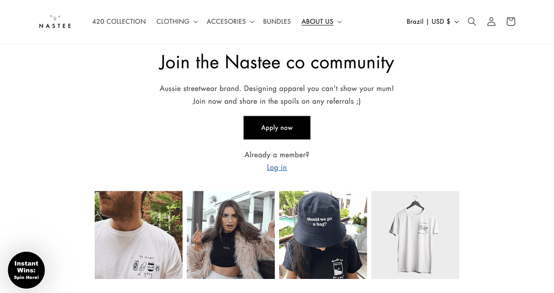The width and height of the screenshot is (554, 293).
Task: View the bucket hat photo
Action: point(323,235)
